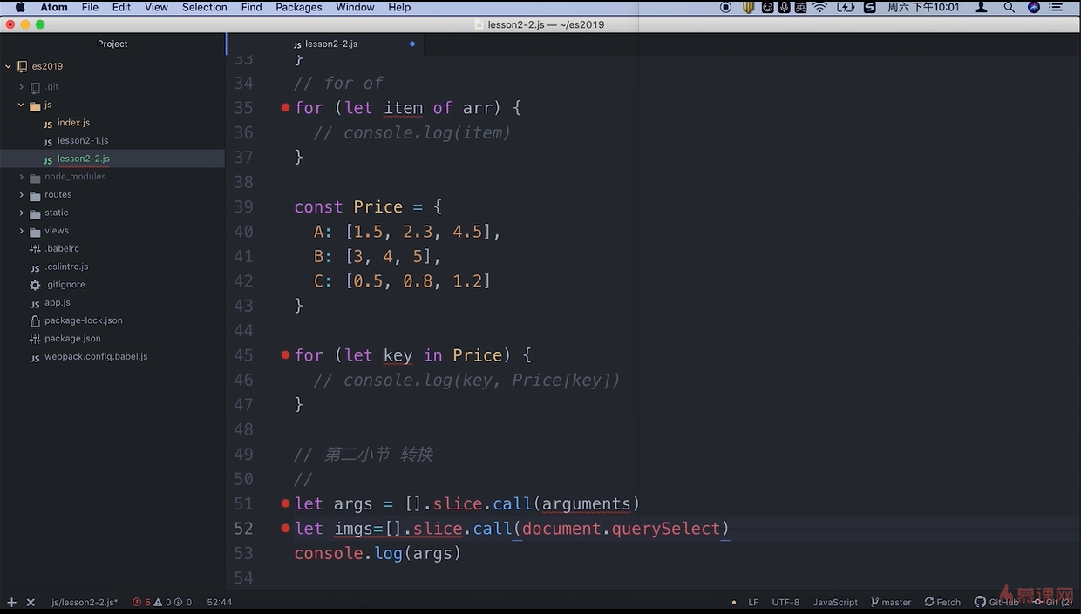The width and height of the screenshot is (1081, 614).
Task: Click master git branch in status bar
Action: click(891, 602)
